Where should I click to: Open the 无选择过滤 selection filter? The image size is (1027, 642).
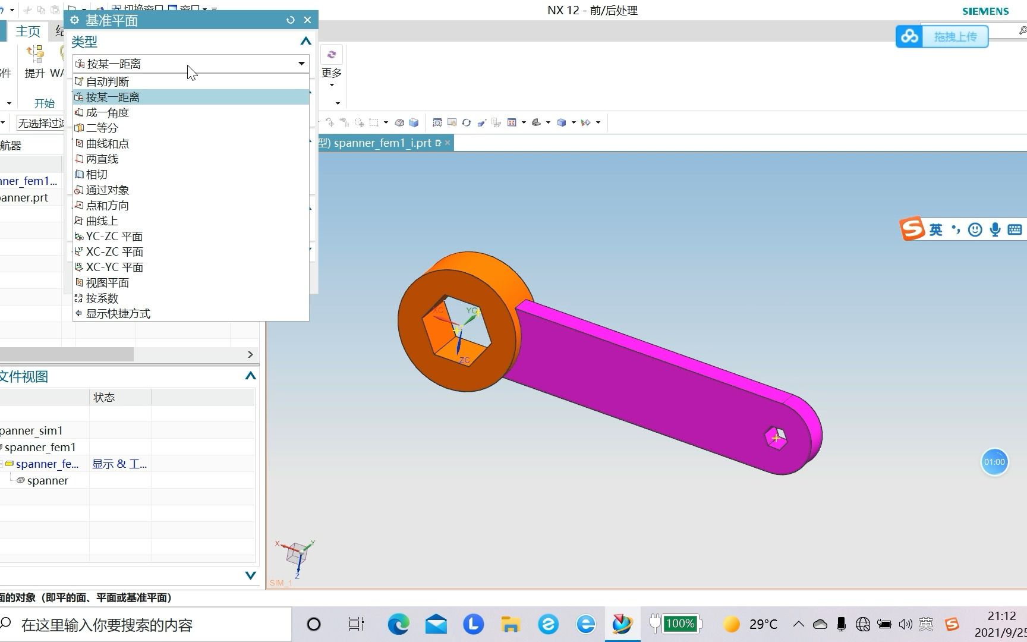(x=39, y=123)
